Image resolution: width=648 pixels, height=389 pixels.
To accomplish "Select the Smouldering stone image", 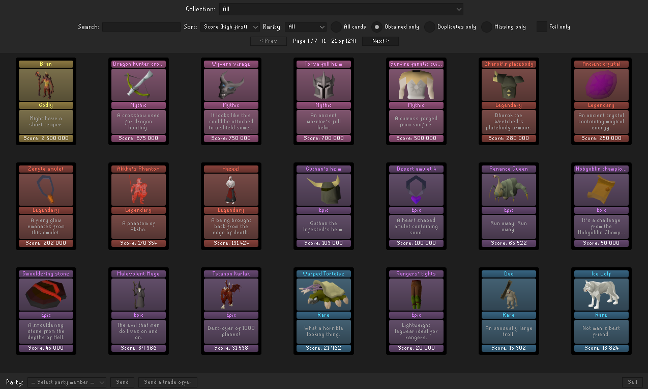I will coord(46,294).
